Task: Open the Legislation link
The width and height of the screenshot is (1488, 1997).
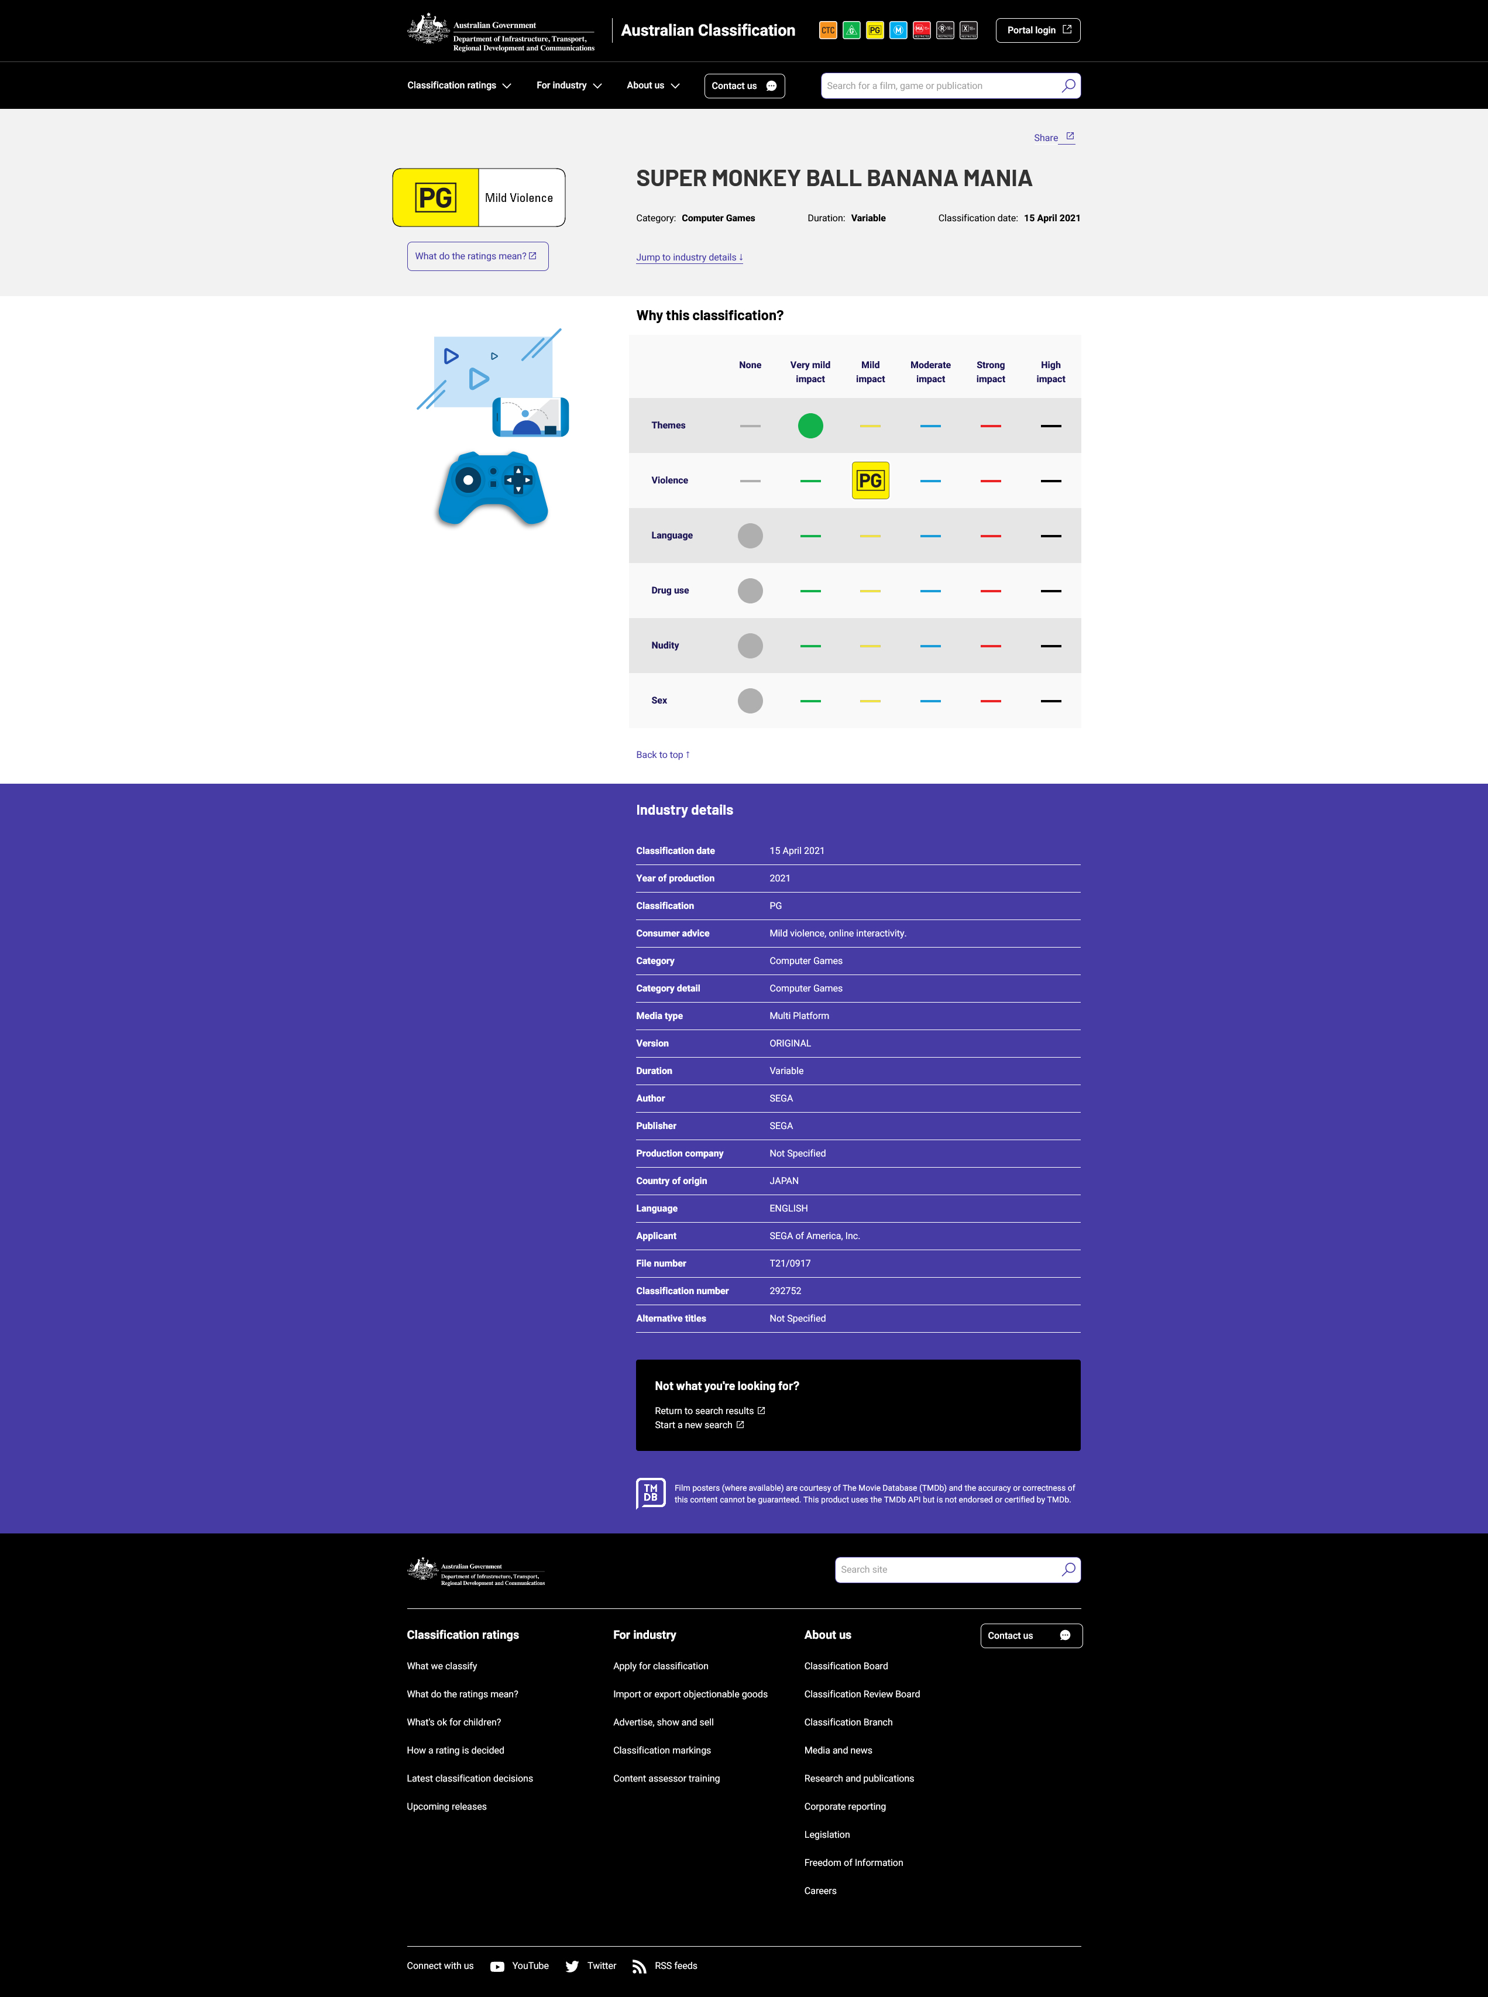Action: (x=828, y=1835)
